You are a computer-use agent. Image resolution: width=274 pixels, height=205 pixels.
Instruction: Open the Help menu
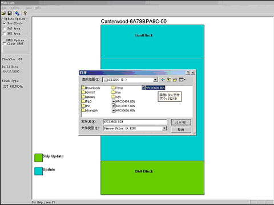click(38, 8)
